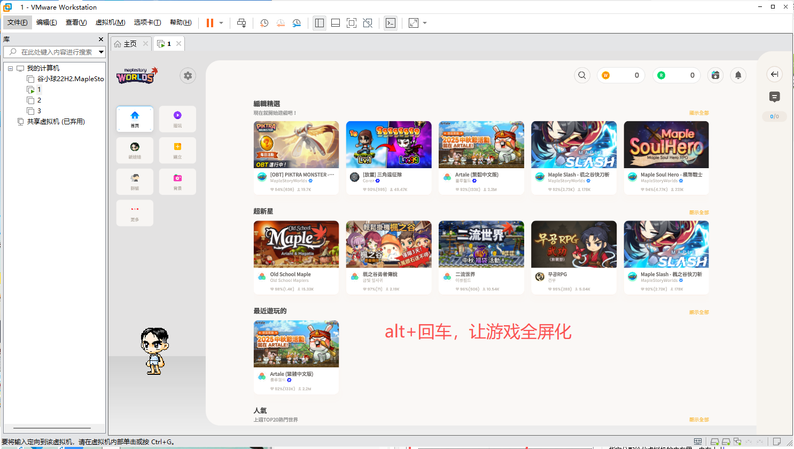Viewport: 794px width, 449px height.
Task: Open the suspend button dropdown arrow
Action: click(221, 23)
